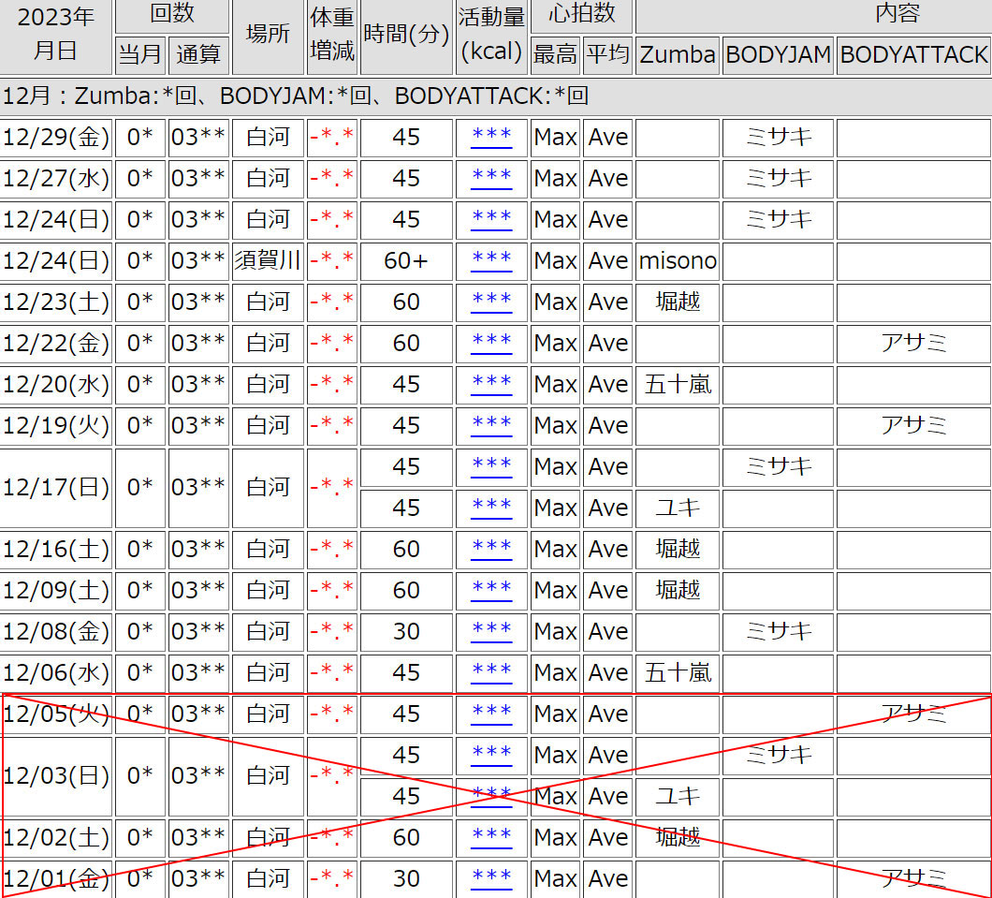992x898 pixels.
Task: Click the date cell 12/09(土)
Action: pos(55,590)
